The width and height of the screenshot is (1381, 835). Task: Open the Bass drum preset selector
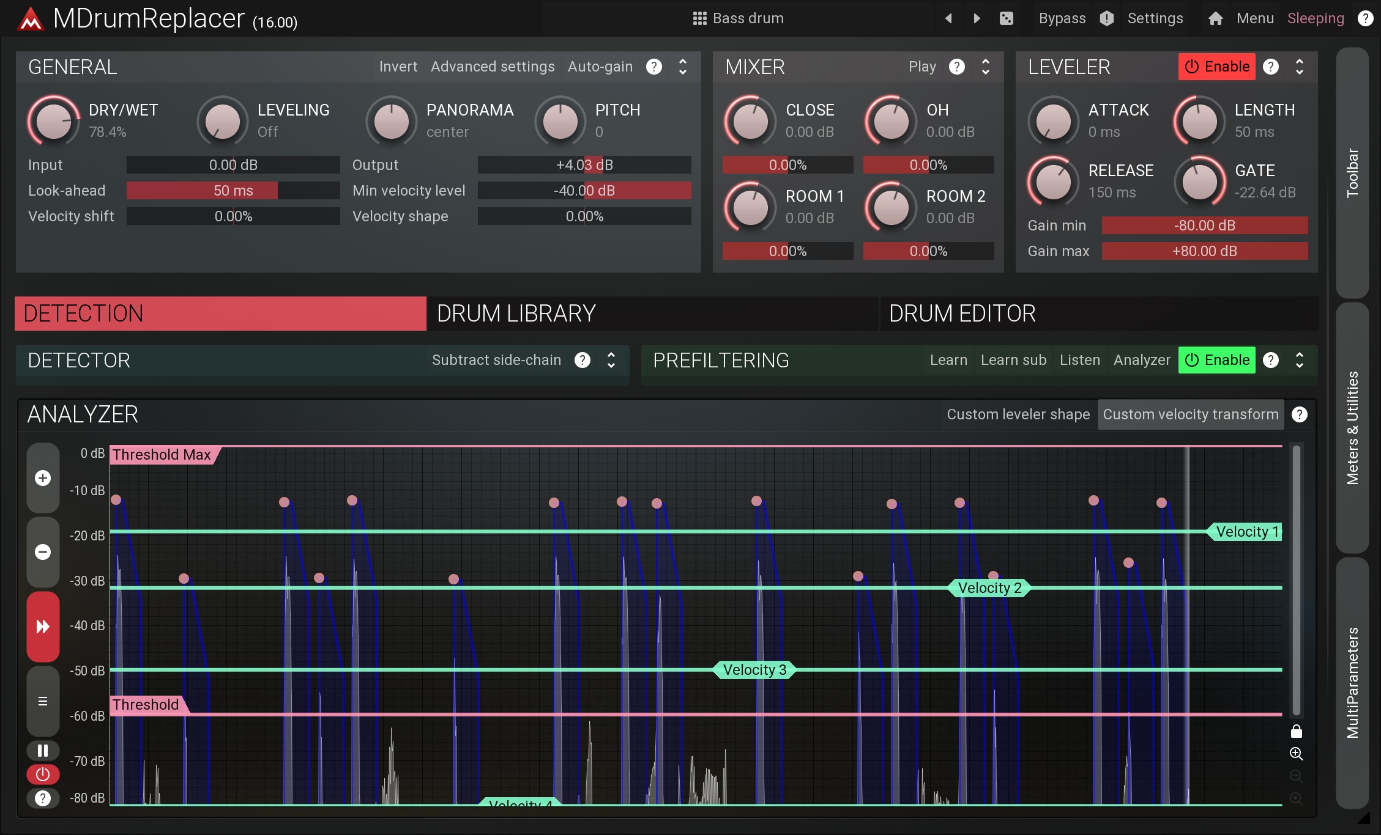coord(739,18)
